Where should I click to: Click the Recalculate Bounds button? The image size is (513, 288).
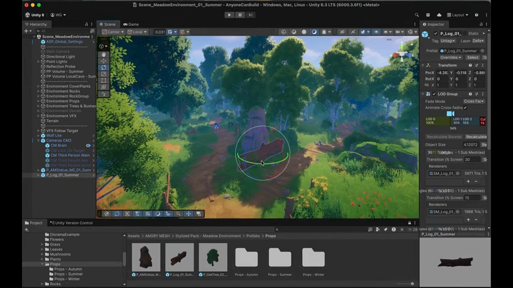[444, 137]
